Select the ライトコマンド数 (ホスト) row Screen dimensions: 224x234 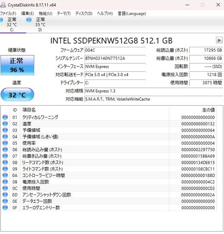[109, 169]
